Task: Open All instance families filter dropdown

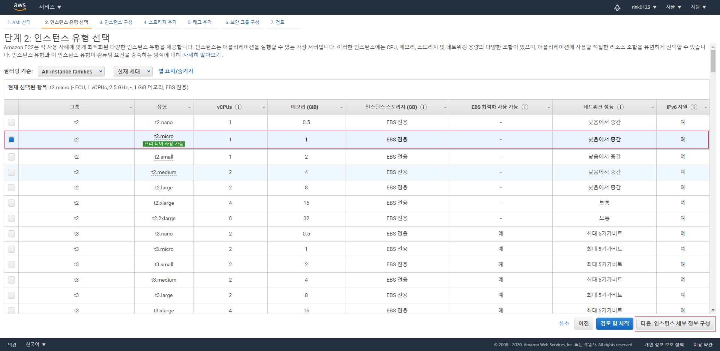Action: (71, 72)
